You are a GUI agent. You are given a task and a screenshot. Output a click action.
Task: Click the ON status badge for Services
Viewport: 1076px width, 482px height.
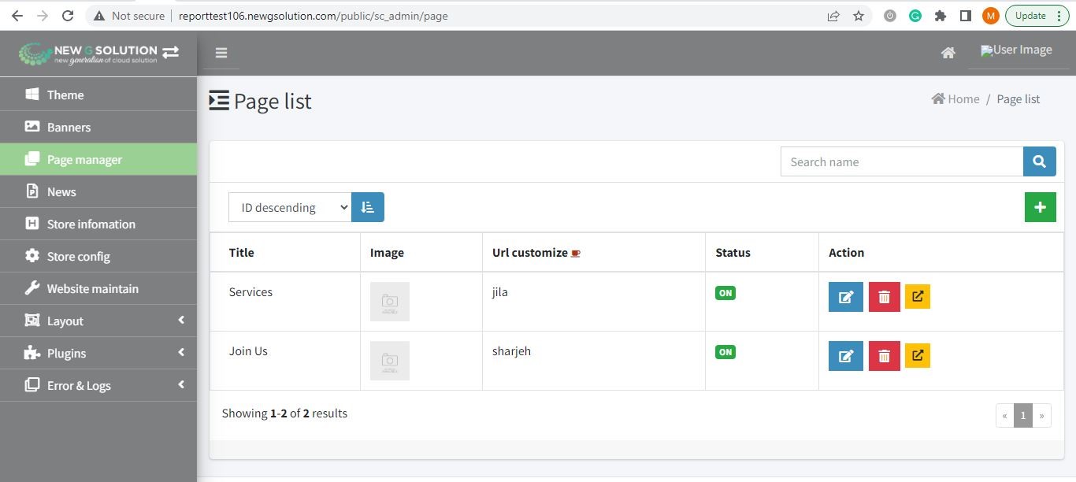(x=725, y=293)
